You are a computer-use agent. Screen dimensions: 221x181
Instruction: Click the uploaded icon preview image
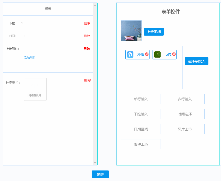pos(131,31)
